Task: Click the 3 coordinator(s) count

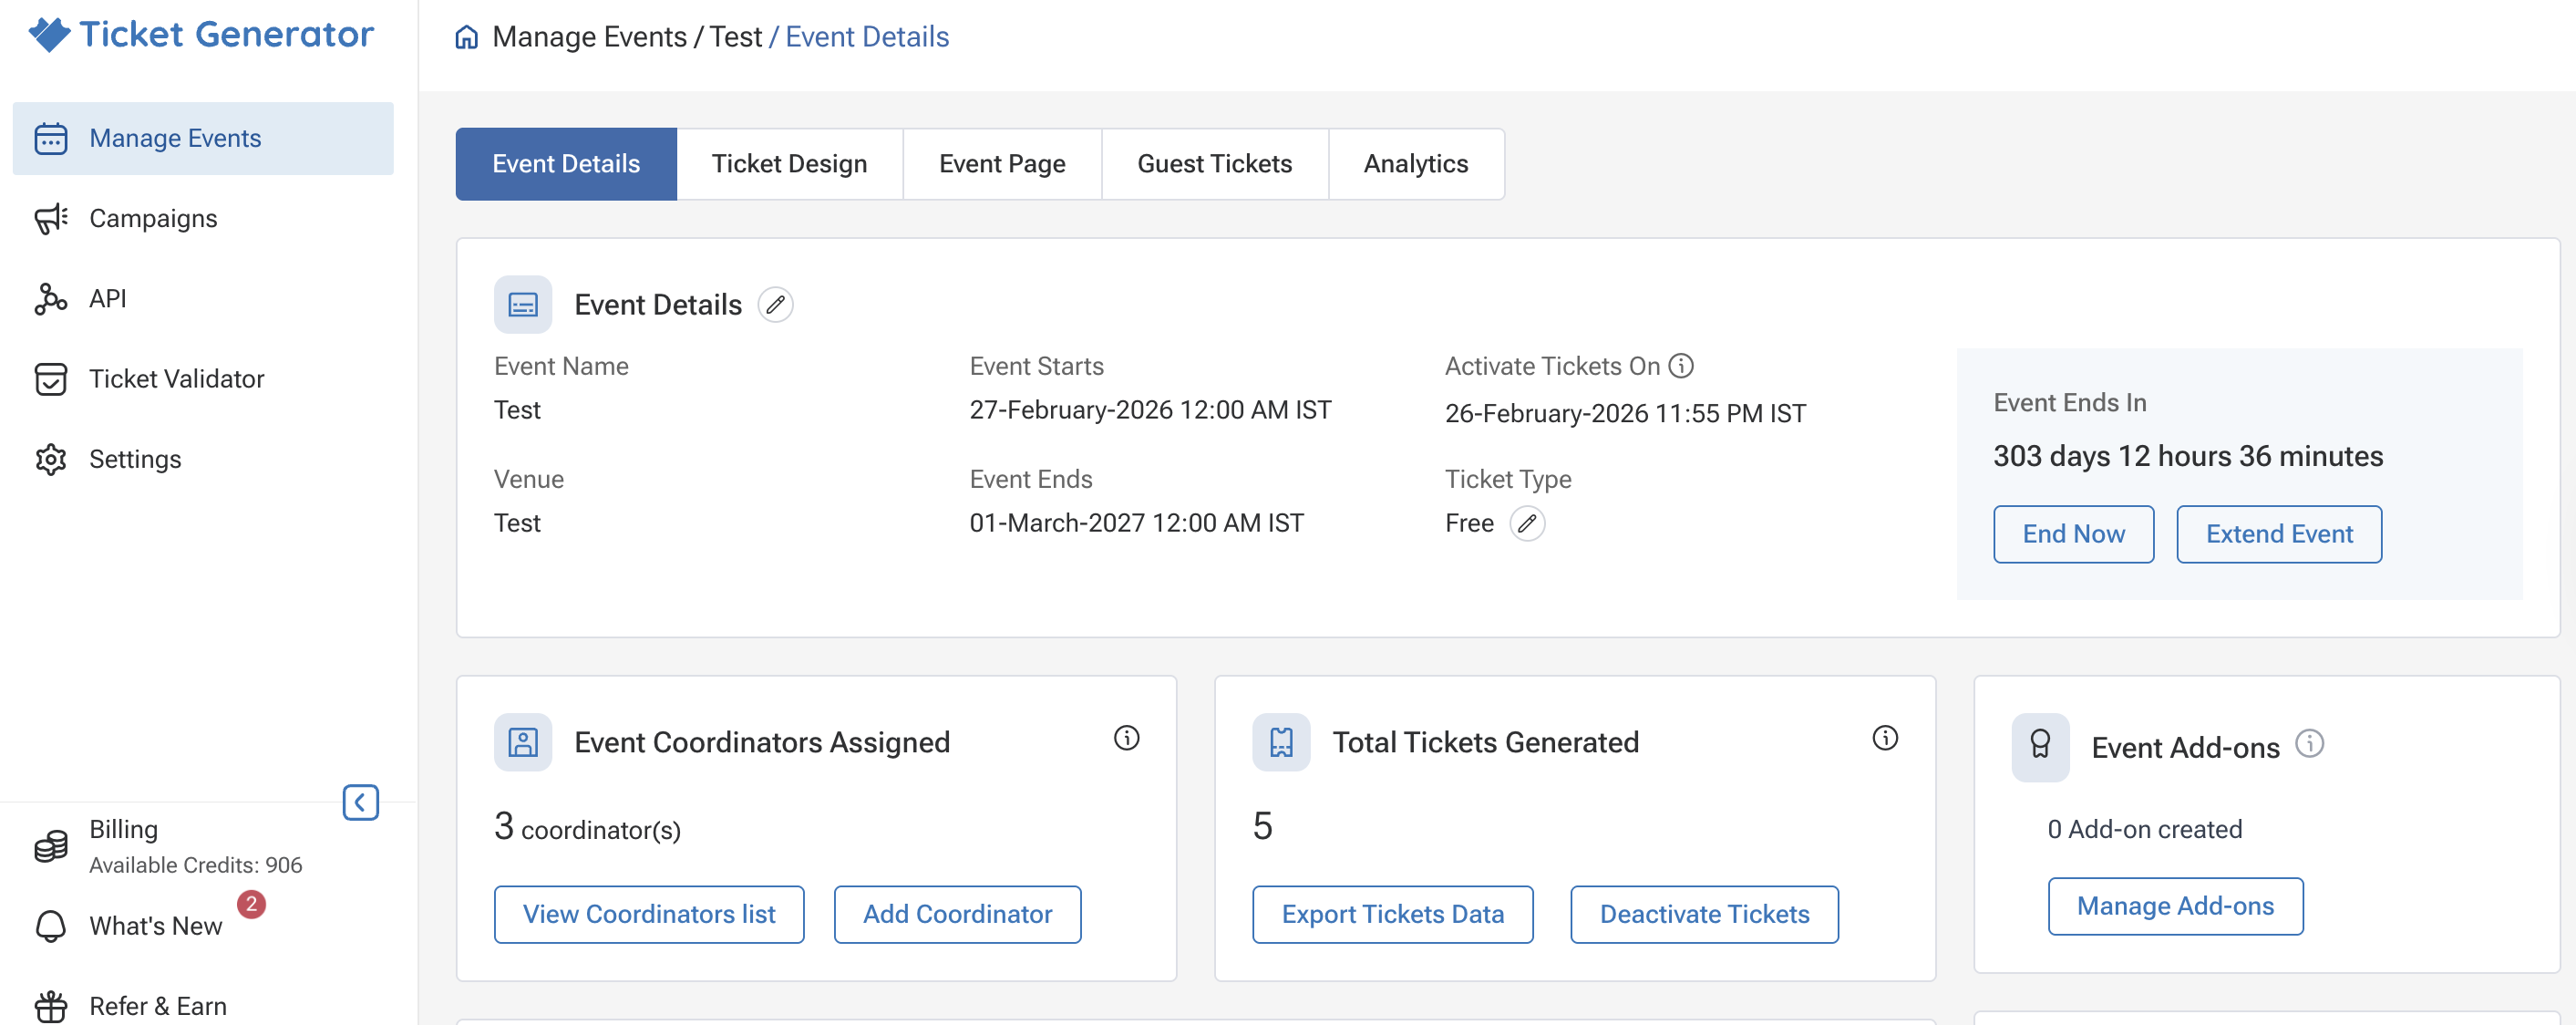Action: (587, 827)
